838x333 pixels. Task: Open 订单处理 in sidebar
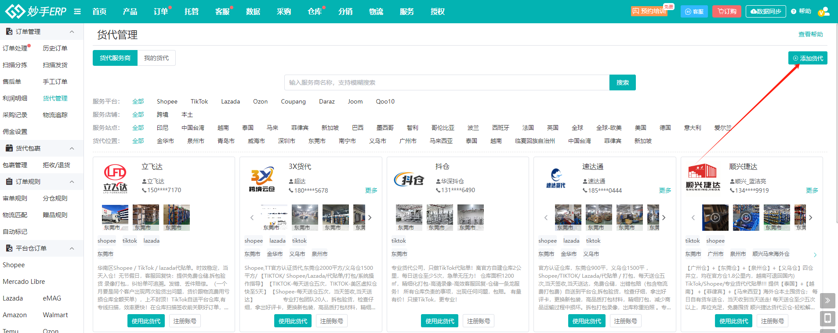[15, 48]
